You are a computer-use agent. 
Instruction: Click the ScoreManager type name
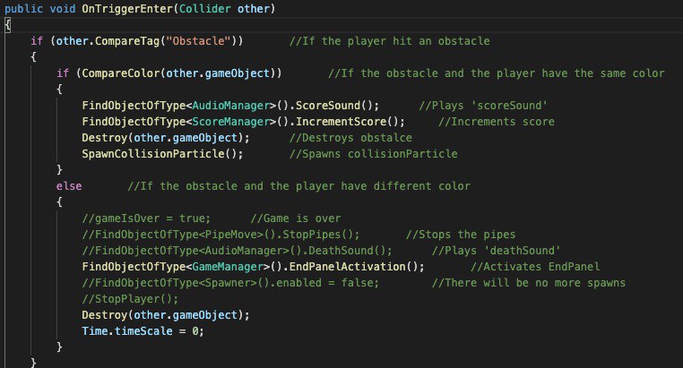[231, 122]
